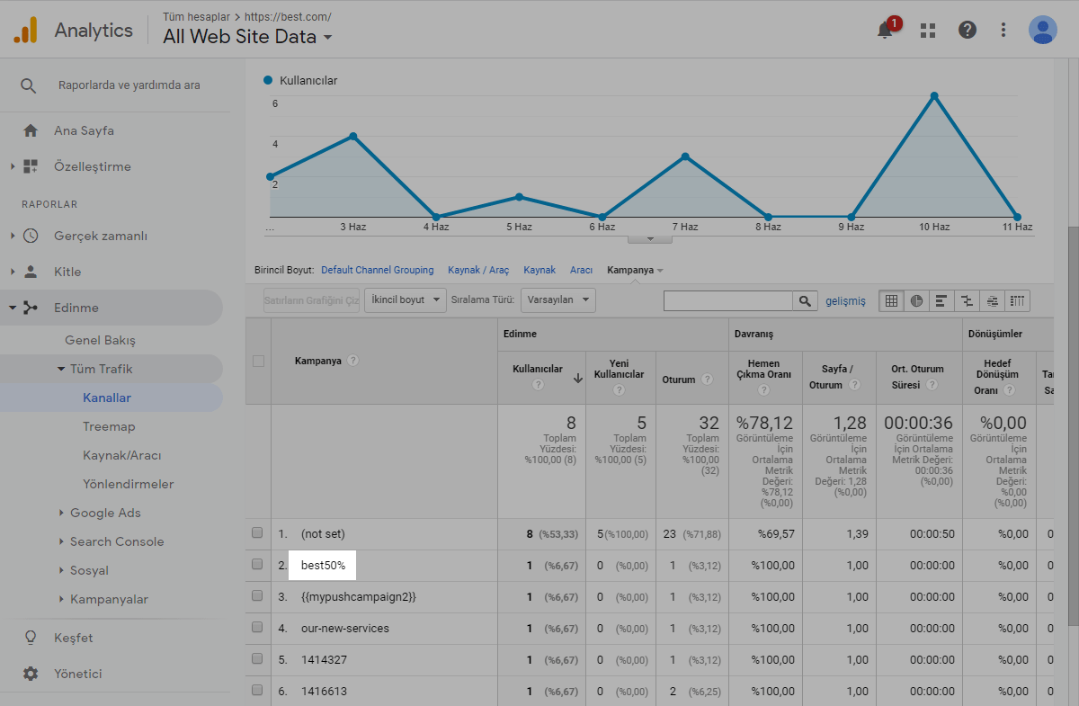The image size is (1079, 706).
Task: Click the Default Channel Grouping link
Action: point(377,270)
